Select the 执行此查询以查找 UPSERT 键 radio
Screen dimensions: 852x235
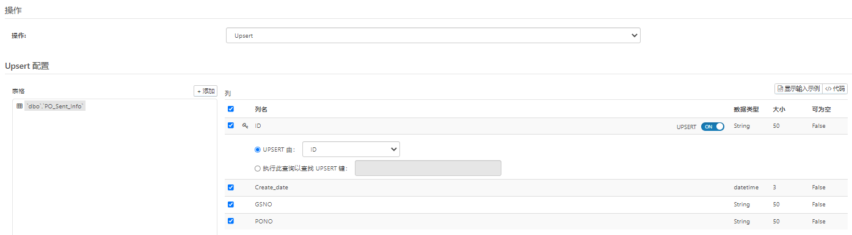(x=258, y=169)
